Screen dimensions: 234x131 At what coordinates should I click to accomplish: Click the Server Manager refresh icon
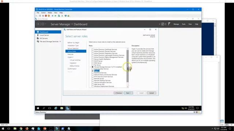tap(163, 24)
